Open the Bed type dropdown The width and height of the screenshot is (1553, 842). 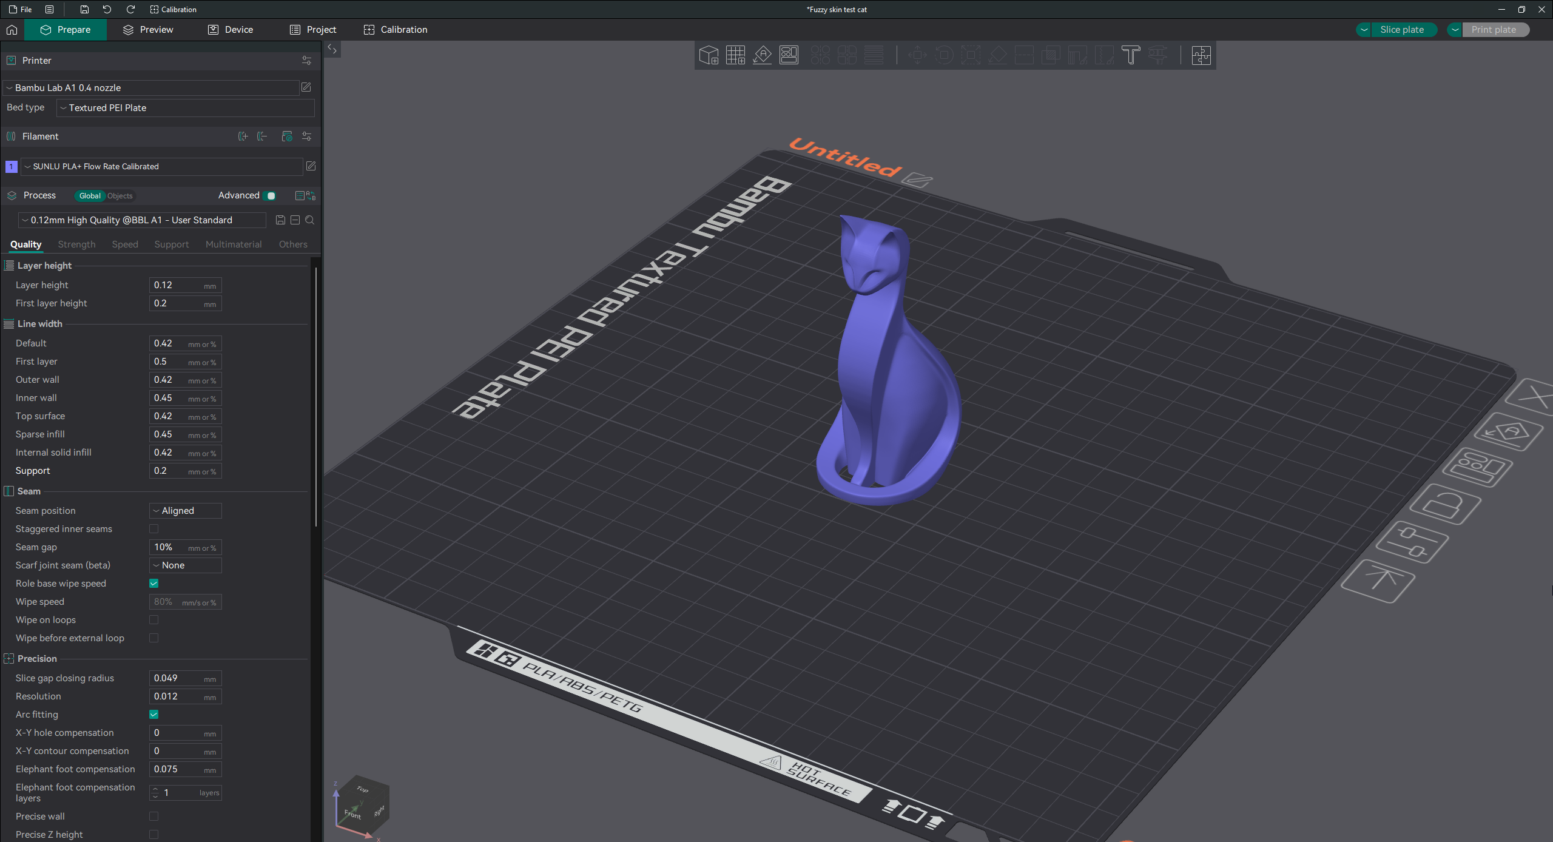pos(186,108)
